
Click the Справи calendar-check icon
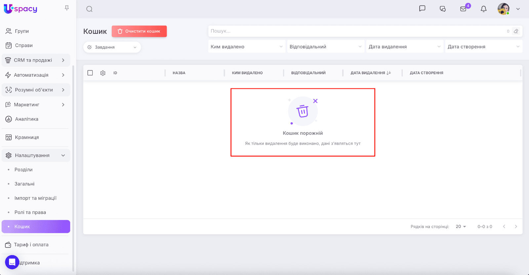pos(9,45)
